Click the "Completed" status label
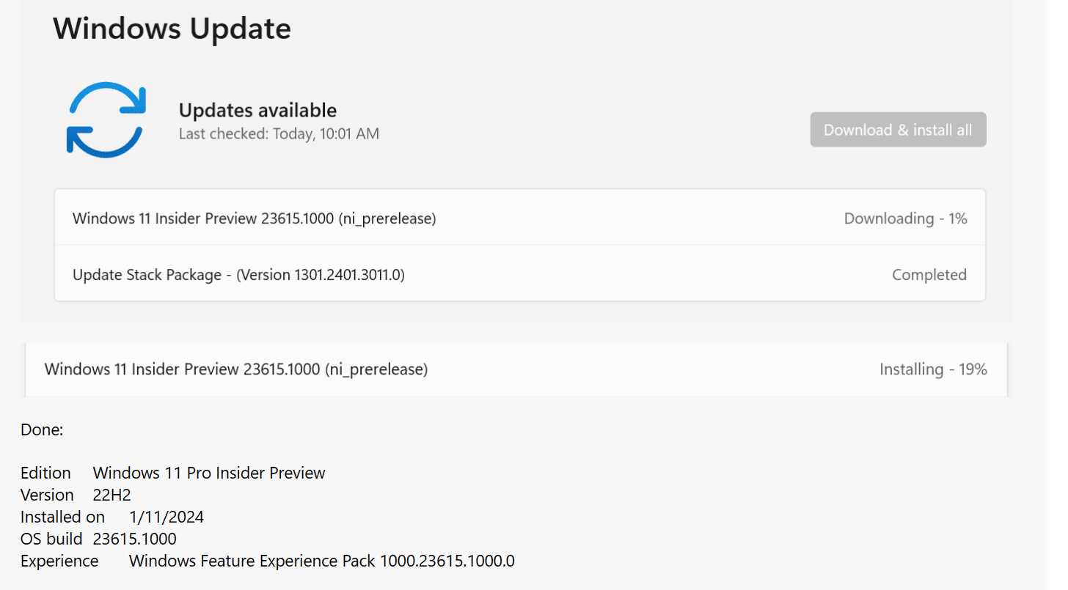Image resolution: width=1068 pixels, height=590 pixels. pos(929,274)
